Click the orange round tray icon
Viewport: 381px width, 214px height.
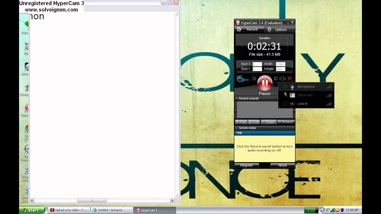click(337, 210)
